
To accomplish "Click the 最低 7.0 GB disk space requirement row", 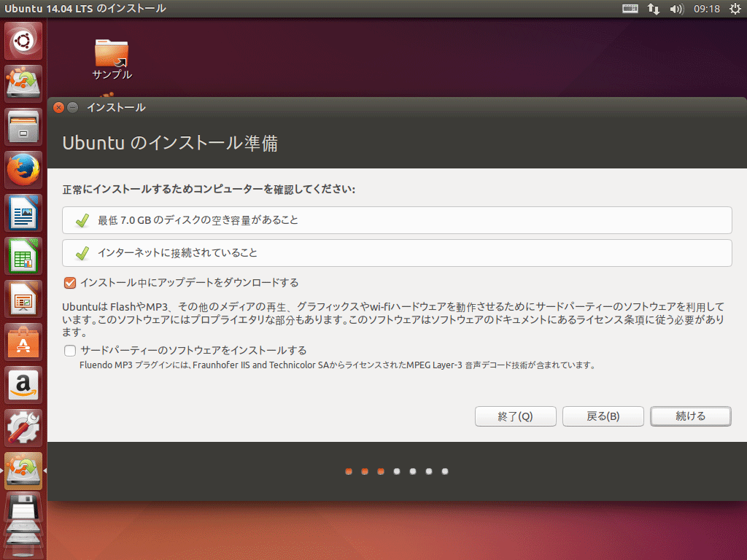I will 397,220.
